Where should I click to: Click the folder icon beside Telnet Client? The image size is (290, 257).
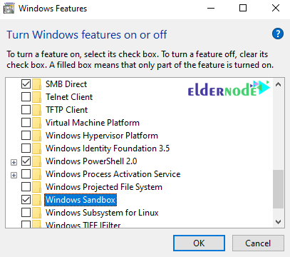(x=36, y=97)
